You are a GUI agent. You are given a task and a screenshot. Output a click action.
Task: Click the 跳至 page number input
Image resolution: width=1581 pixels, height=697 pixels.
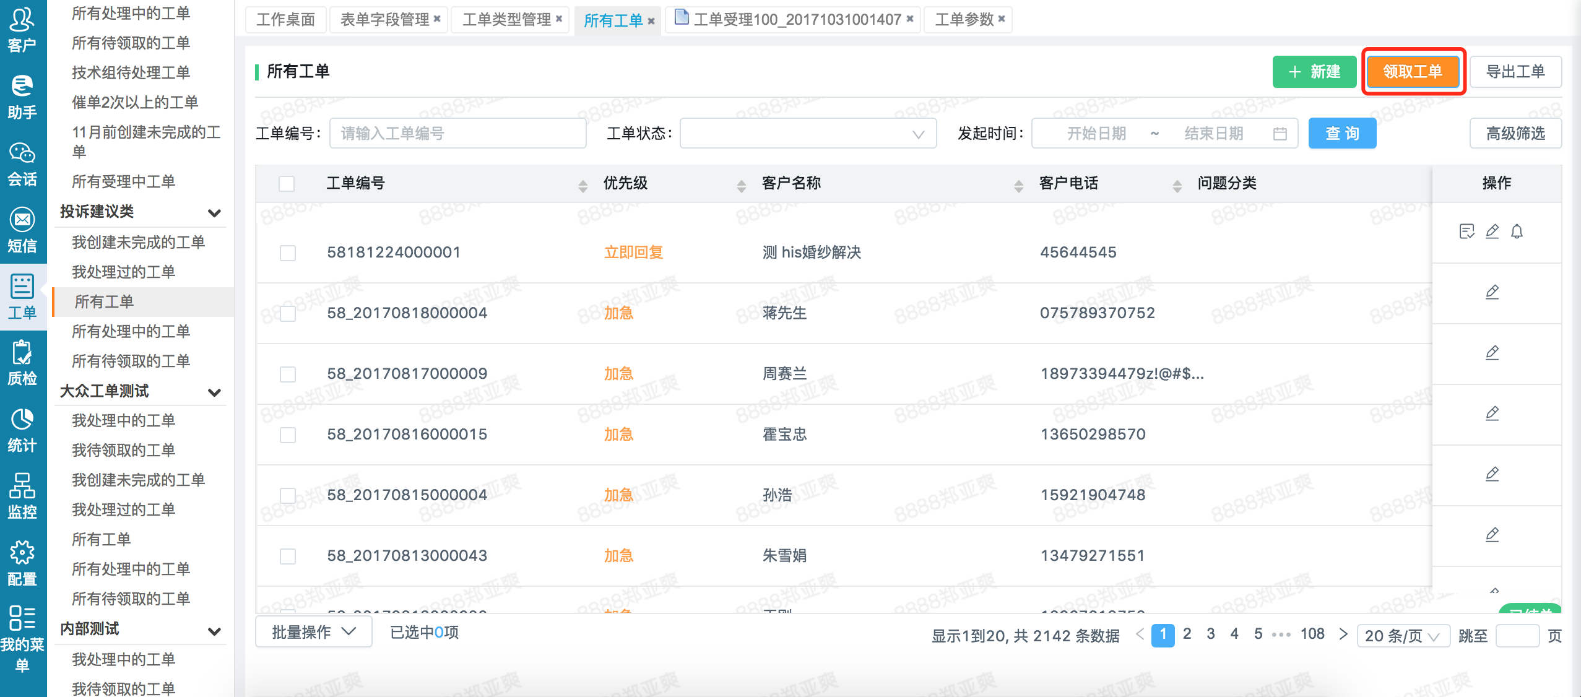coord(1517,636)
